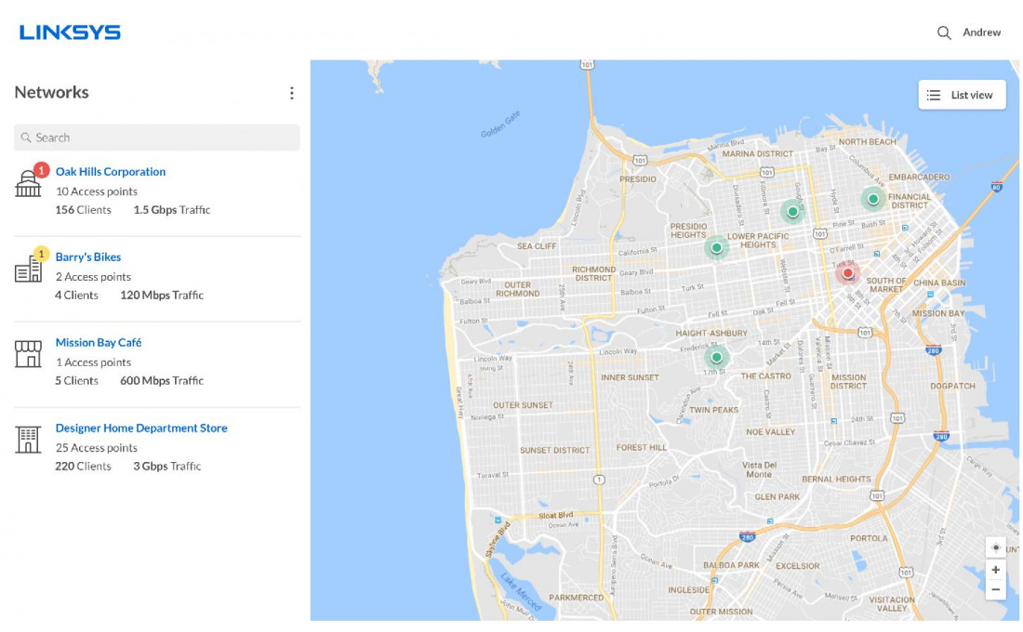This screenshot has height=632, width=1023.
Task: Zoom in on the map
Action: (995, 570)
